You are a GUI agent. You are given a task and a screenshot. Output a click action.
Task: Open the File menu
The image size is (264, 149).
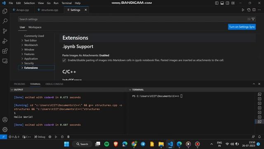point(11,3)
